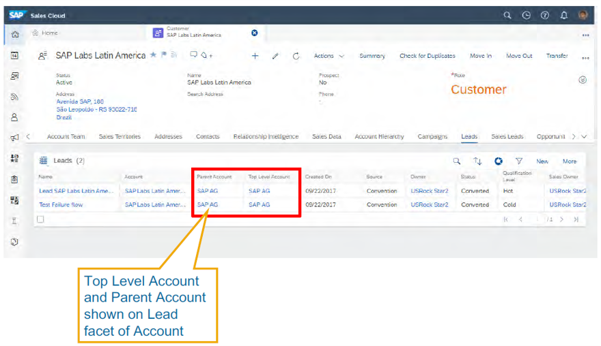Open megaphone marketing icon in sidebar

(14, 138)
